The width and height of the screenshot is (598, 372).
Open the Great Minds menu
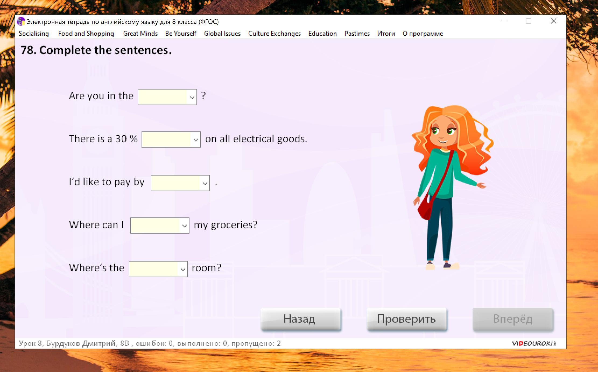point(140,34)
